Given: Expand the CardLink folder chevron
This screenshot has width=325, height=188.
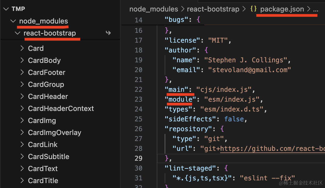Looking at the screenshot, I should (x=22, y=144).
